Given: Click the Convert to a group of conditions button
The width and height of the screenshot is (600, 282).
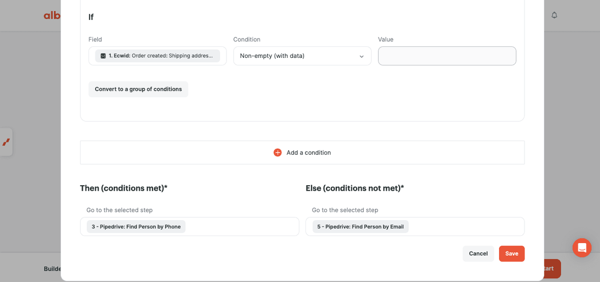Looking at the screenshot, I should [138, 89].
